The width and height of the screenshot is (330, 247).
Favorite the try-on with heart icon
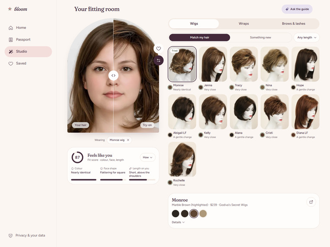[159, 49]
